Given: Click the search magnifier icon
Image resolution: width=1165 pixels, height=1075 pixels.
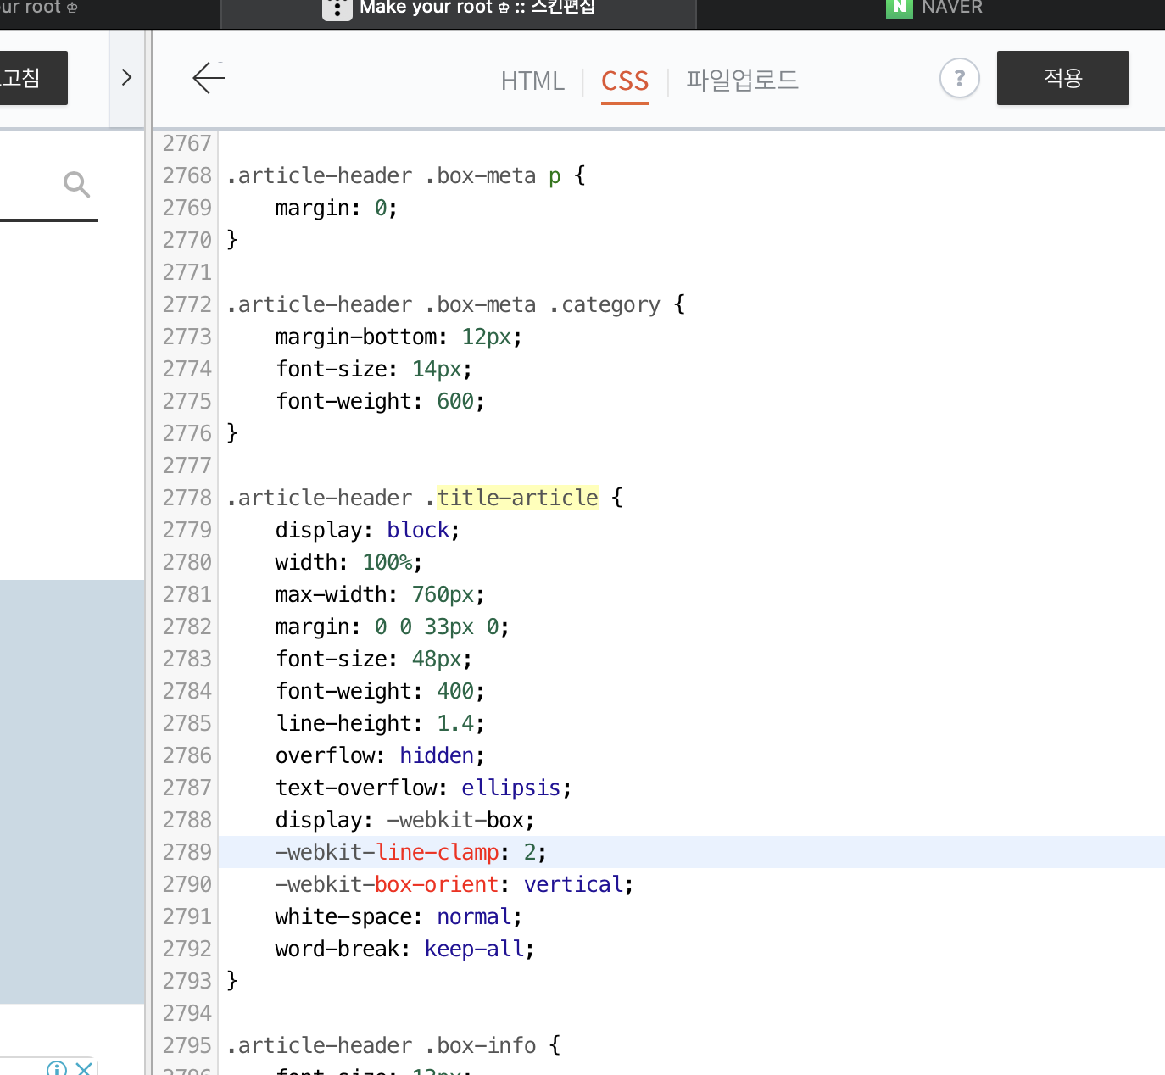Looking at the screenshot, I should click(x=76, y=184).
